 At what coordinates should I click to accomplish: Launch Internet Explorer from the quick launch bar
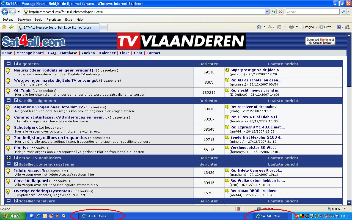point(38,216)
